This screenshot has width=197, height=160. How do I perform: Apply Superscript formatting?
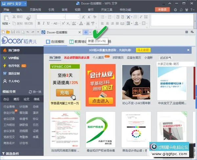[x=63, y=23]
